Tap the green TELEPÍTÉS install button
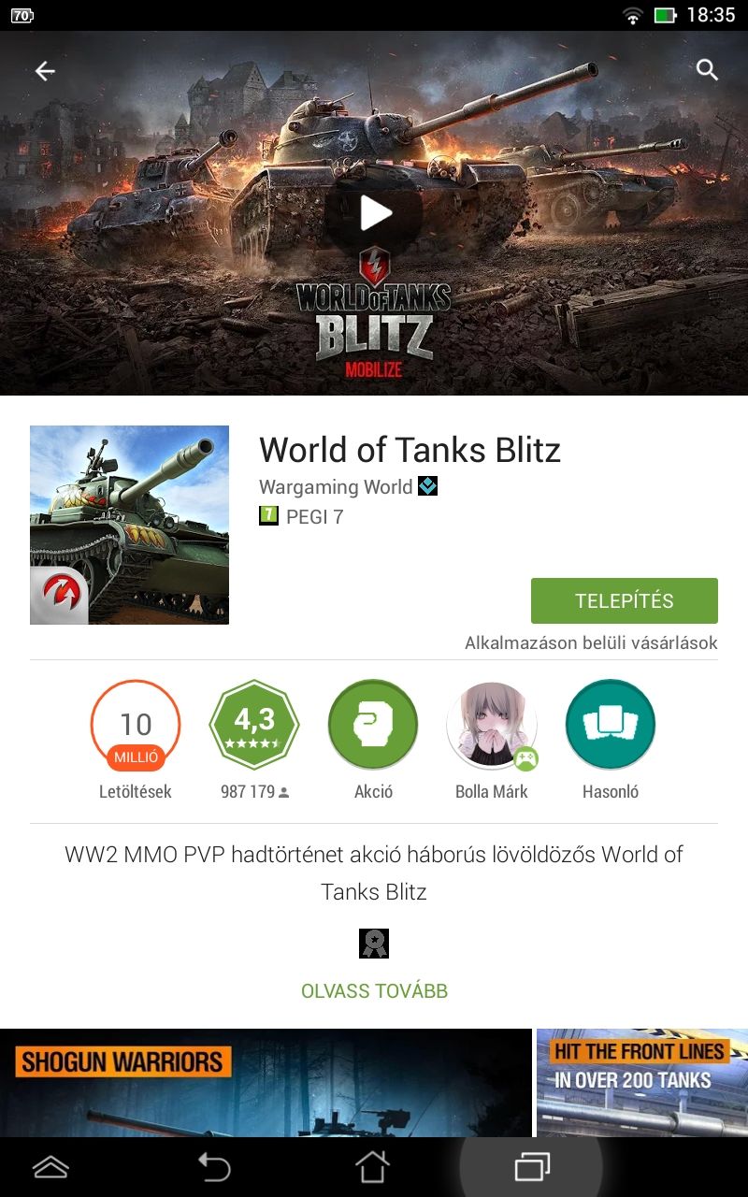Image resolution: width=748 pixels, height=1197 pixels. pos(625,600)
